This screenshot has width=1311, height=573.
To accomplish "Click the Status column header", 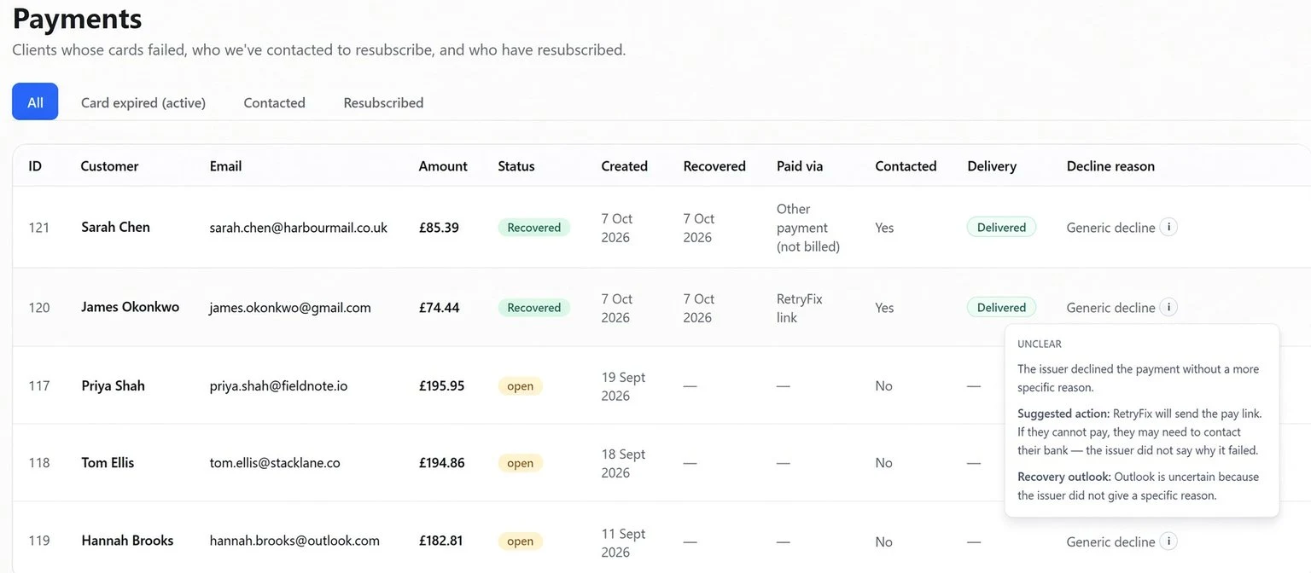I will 516,166.
